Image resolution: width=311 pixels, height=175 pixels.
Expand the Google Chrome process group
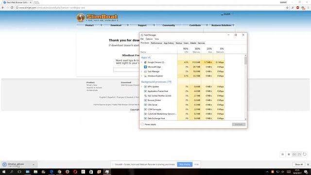pyautogui.click(x=141, y=62)
